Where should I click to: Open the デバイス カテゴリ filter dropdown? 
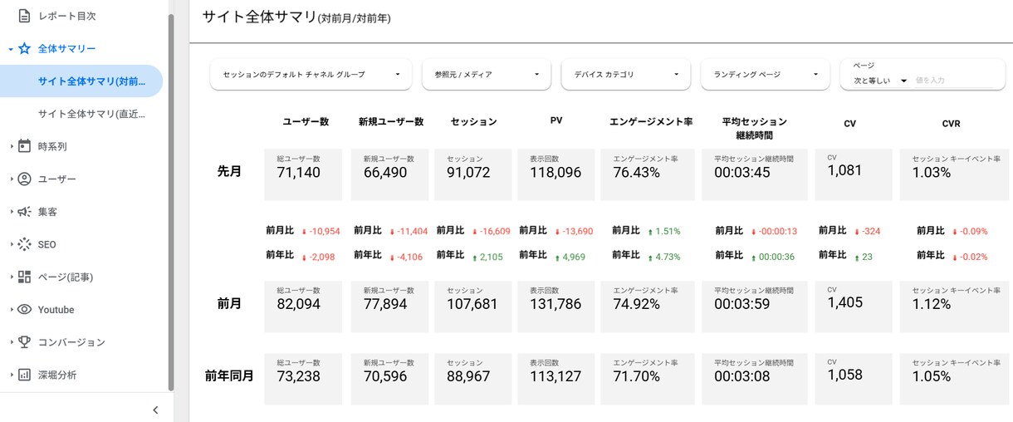point(626,74)
